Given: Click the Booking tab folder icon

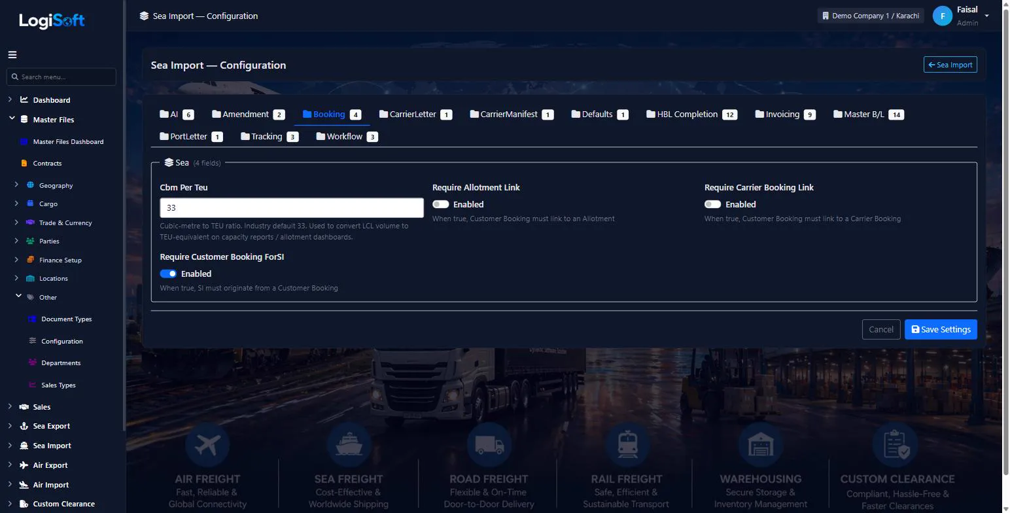Looking at the screenshot, I should tap(307, 114).
